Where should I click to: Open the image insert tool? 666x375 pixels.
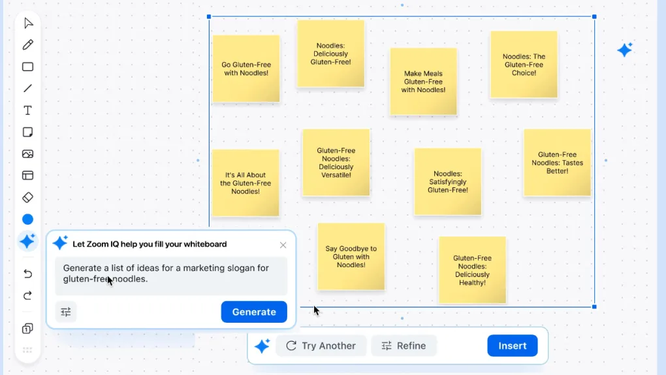[x=28, y=154]
